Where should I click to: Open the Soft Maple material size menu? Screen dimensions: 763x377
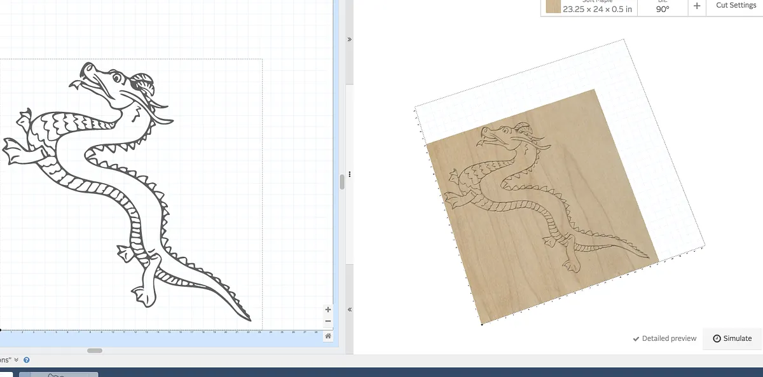point(596,9)
